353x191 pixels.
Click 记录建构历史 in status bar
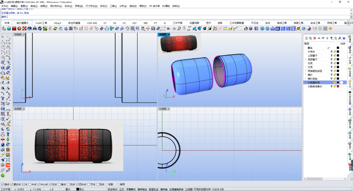[176, 189]
